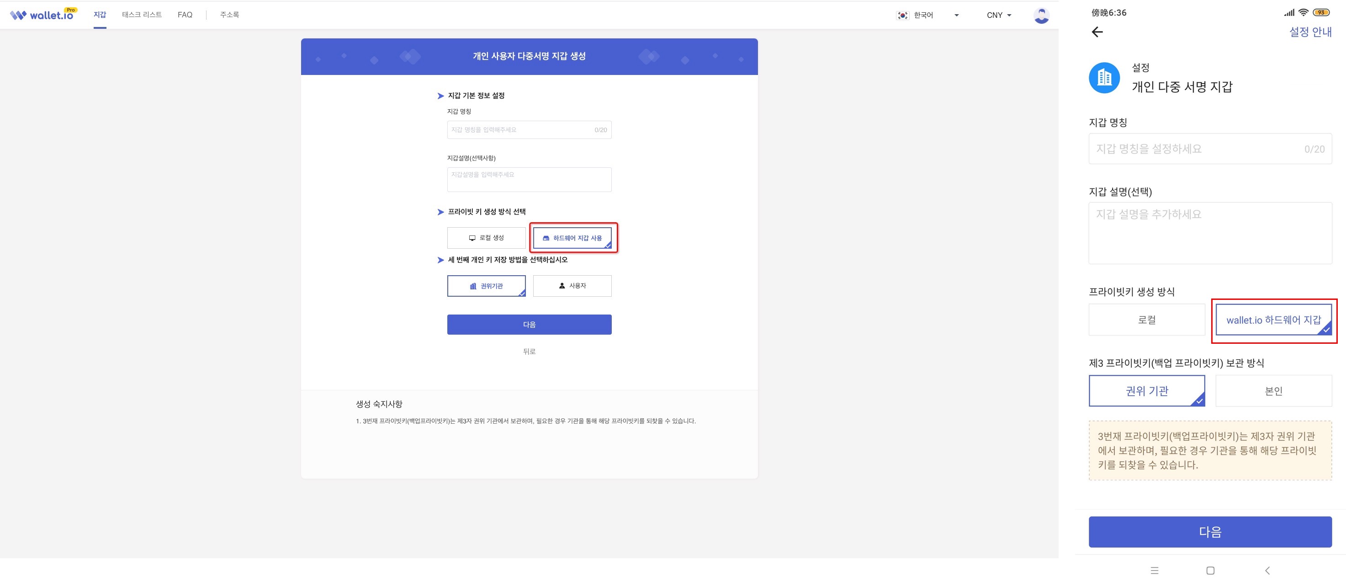Tap the mobile 지갑 설명 text area
The height and width of the screenshot is (587, 1346).
pyautogui.click(x=1210, y=233)
